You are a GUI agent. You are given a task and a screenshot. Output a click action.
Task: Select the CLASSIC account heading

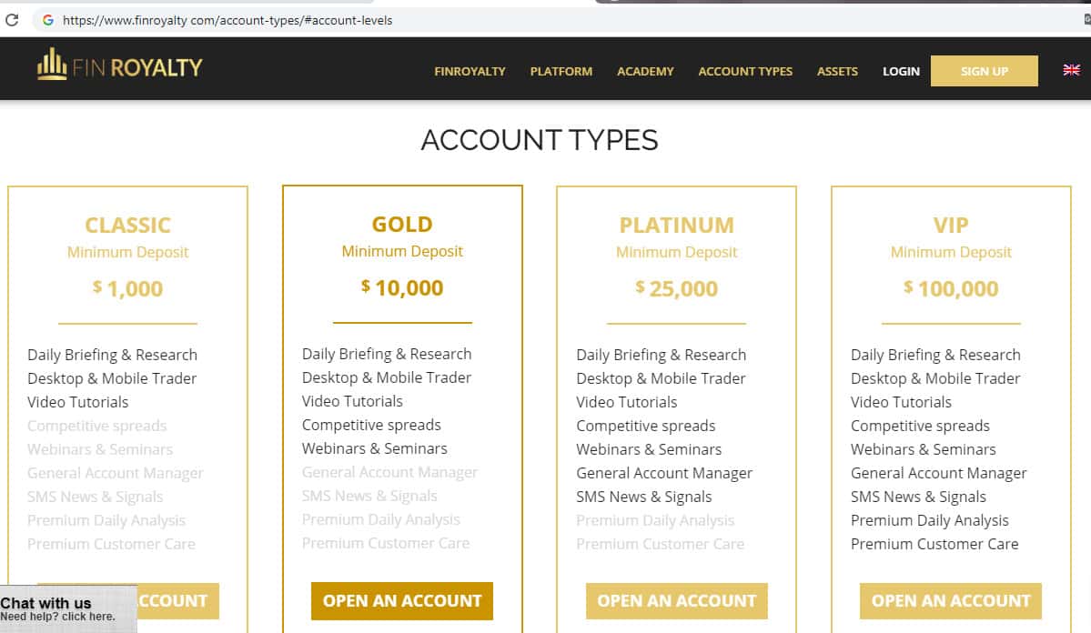coord(127,225)
